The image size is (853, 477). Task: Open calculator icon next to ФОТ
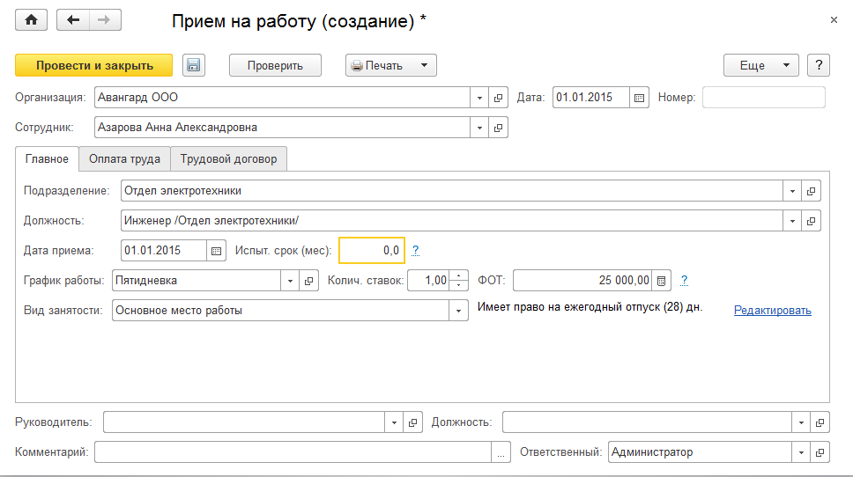tap(663, 281)
